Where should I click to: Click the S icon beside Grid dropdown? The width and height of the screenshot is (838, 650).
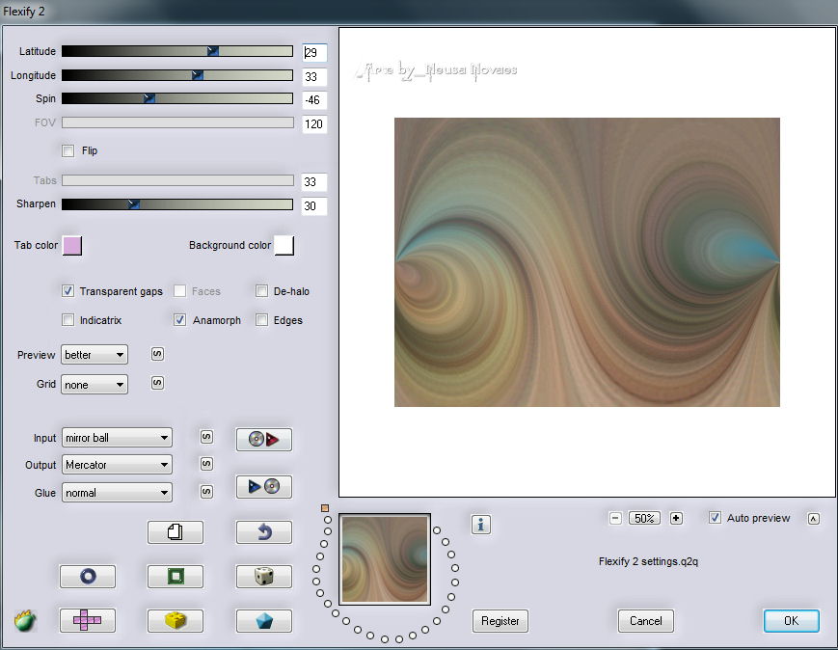point(157,383)
